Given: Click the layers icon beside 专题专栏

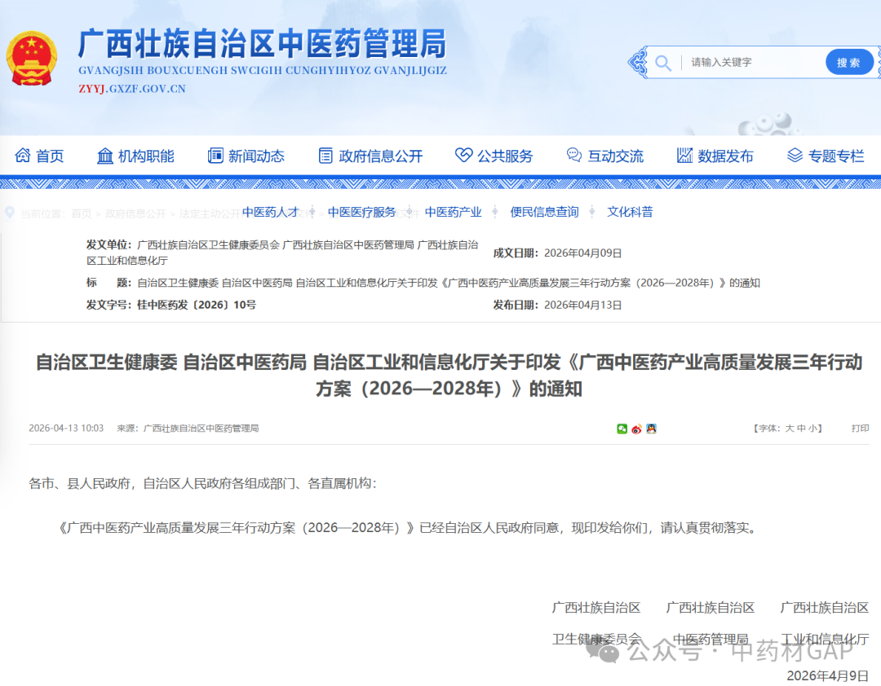Looking at the screenshot, I should pyautogui.click(x=795, y=156).
